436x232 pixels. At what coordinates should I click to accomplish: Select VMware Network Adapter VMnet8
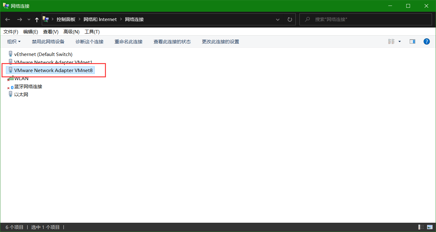[x=50, y=70]
